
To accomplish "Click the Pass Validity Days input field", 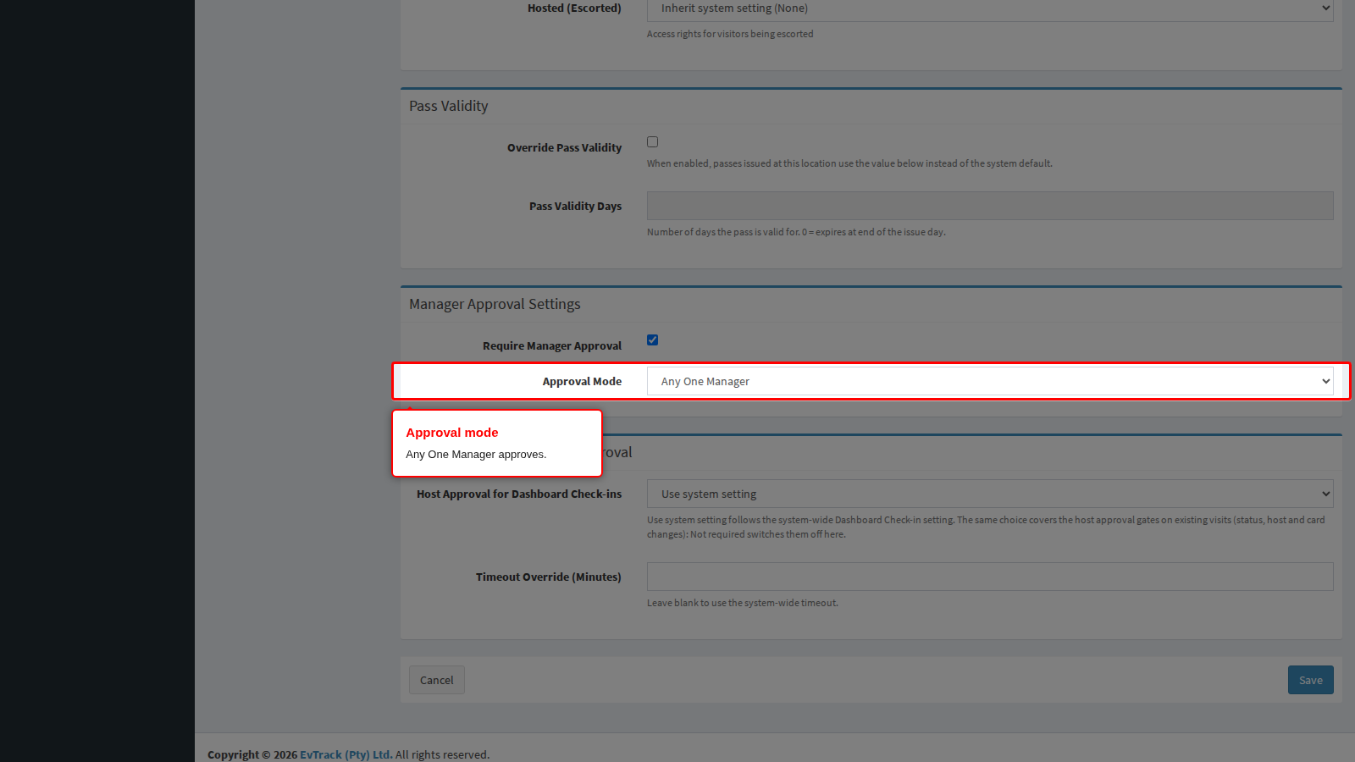I will tap(990, 206).
